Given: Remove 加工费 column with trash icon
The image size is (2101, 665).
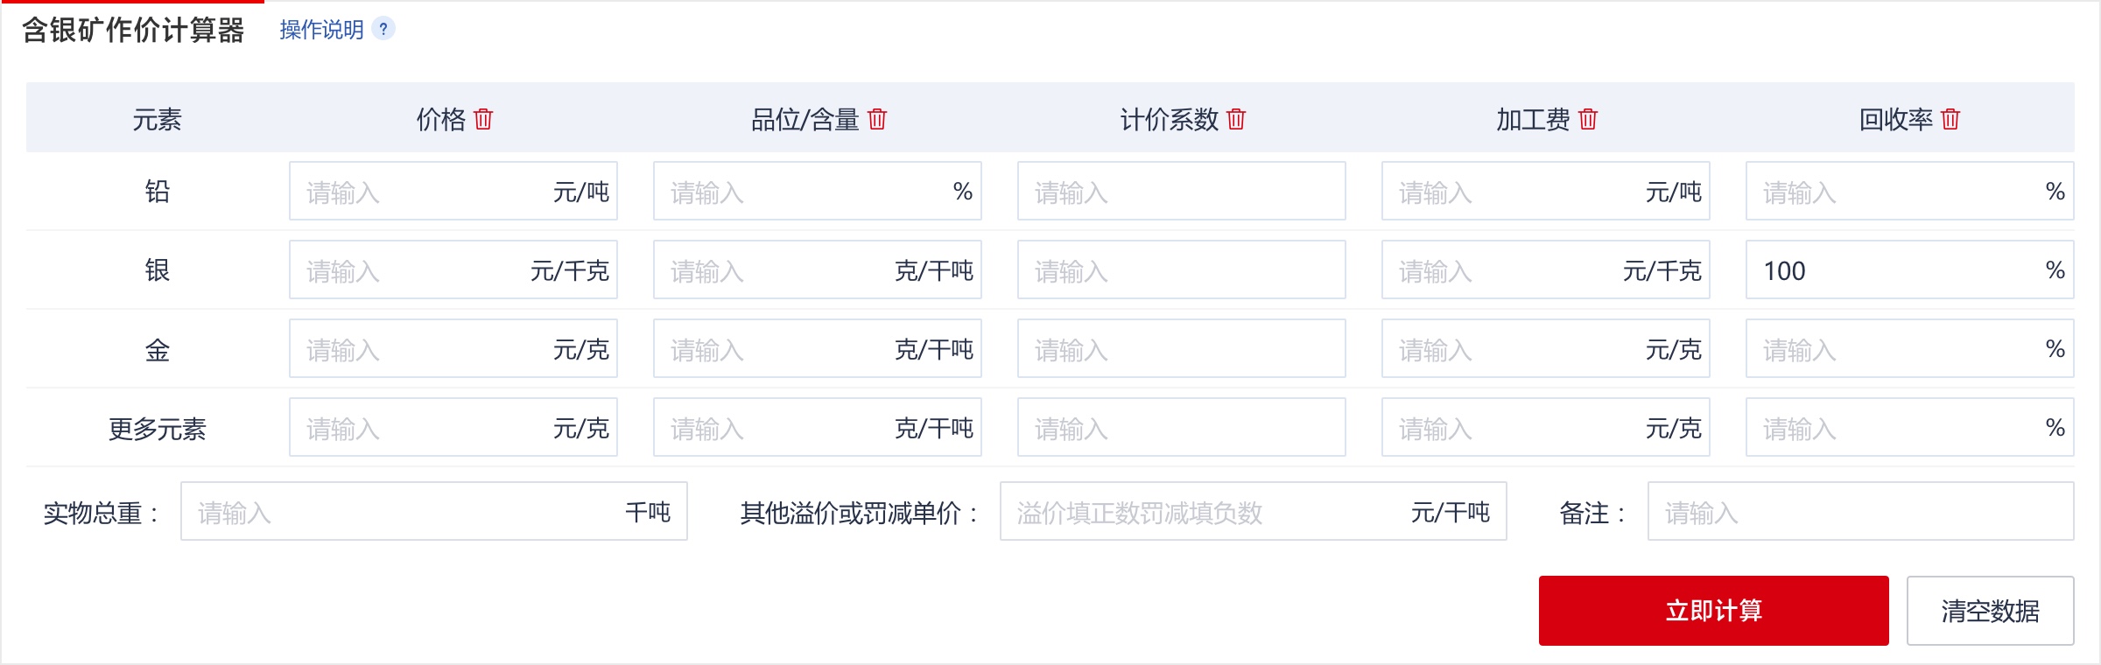Looking at the screenshot, I should click(x=1588, y=119).
